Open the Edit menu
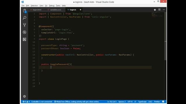The height and width of the screenshot is (104, 186). [x=27, y=6]
